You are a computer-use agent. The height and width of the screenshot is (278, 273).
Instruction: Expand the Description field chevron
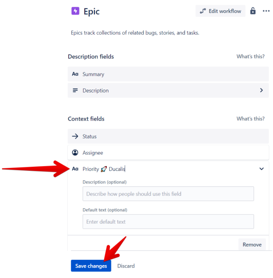262,90
